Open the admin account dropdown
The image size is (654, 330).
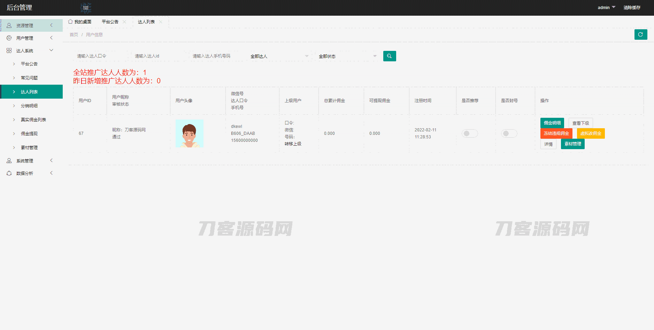pos(606,7)
